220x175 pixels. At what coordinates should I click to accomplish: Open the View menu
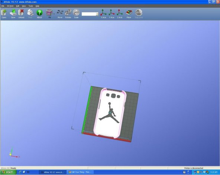pos(24,6)
